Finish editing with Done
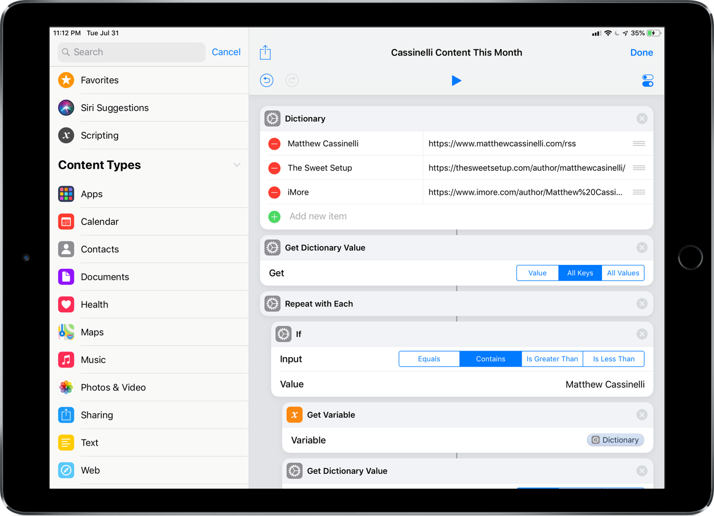714x516 pixels. tap(641, 53)
